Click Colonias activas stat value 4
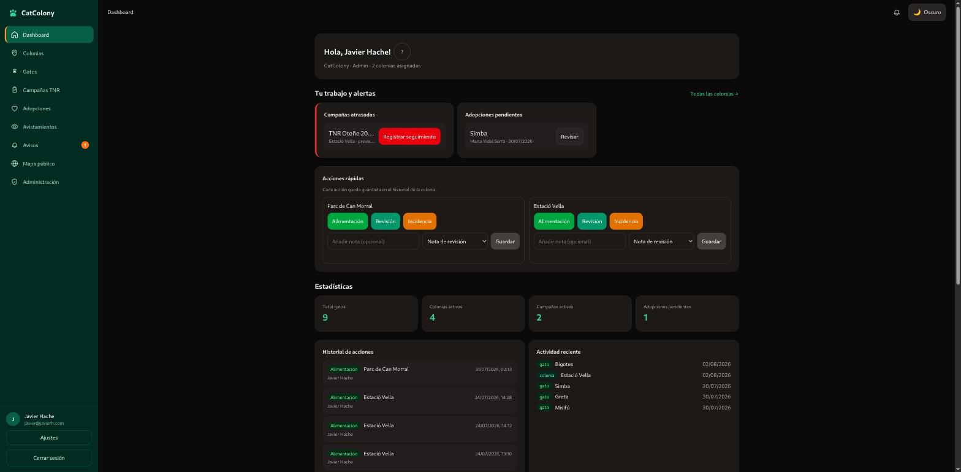Image resolution: width=961 pixels, height=472 pixels. 432,318
